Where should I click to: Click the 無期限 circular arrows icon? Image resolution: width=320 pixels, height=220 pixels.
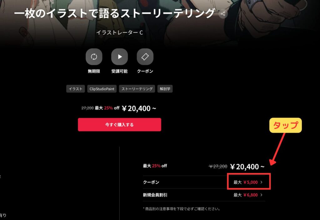coord(94,57)
